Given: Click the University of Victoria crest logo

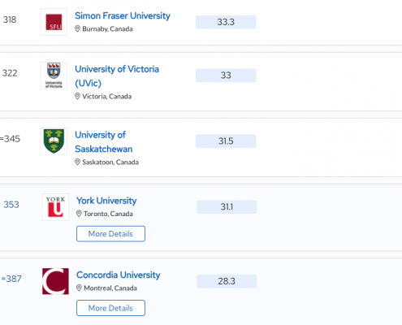Looking at the screenshot, I should point(54,76).
